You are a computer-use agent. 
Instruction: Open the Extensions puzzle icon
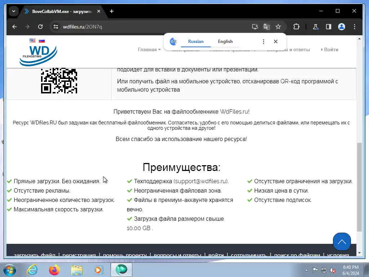click(296, 27)
